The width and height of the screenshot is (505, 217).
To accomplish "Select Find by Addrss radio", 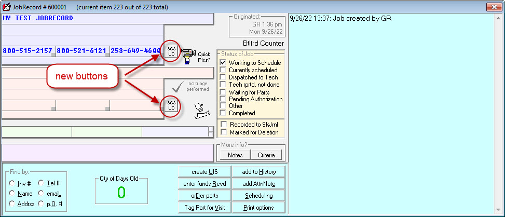I will click(x=12, y=204).
